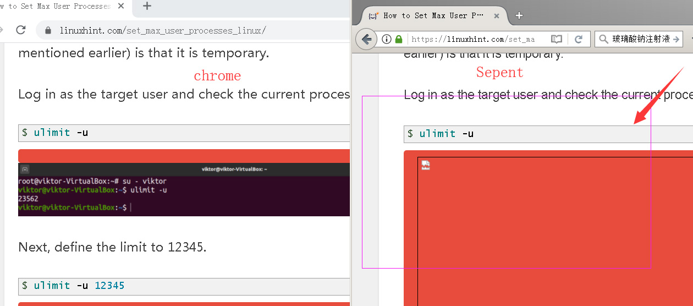Click the Firefox search magnifier icon
Image resolution: width=693 pixels, height=306 pixels.
tap(603, 39)
